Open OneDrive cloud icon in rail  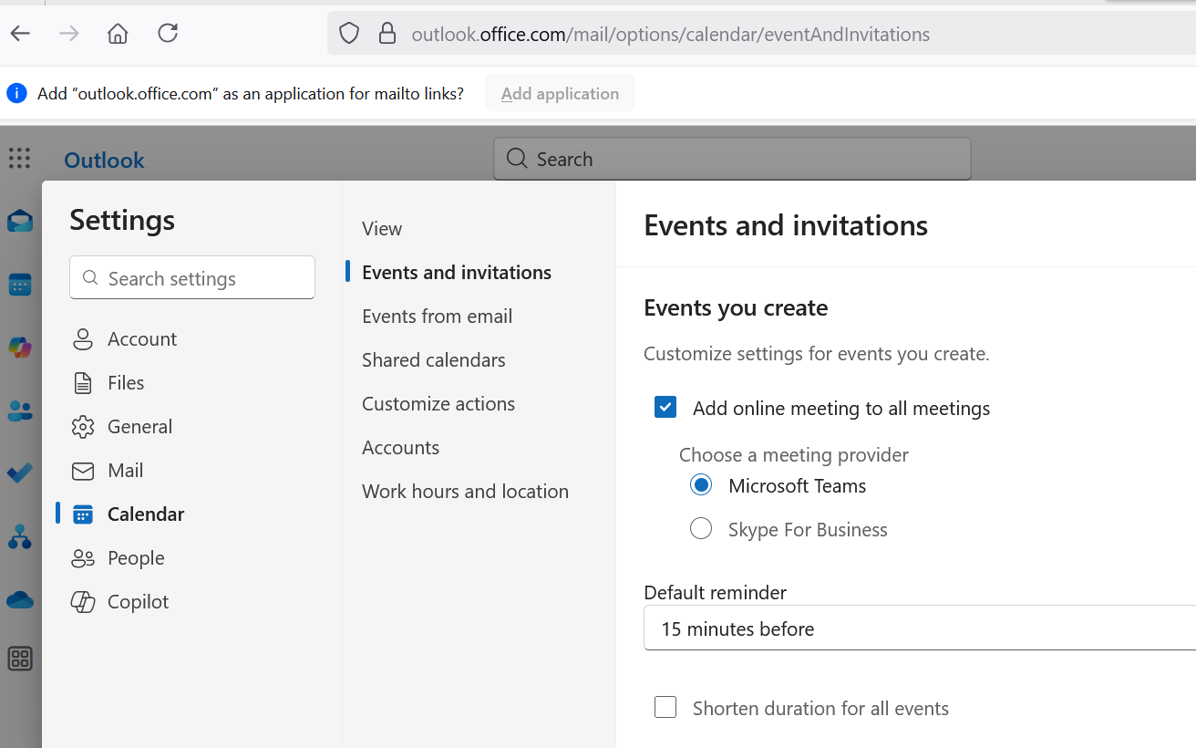[20, 599]
